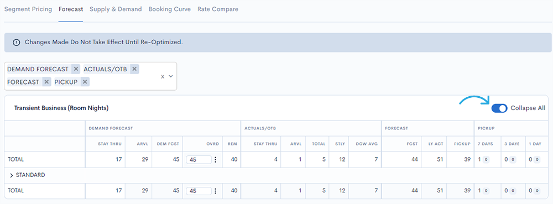Screen dimensions: 553x204
Task: Click the OVRD input in first TOTAL row
Action: [199, 160]
